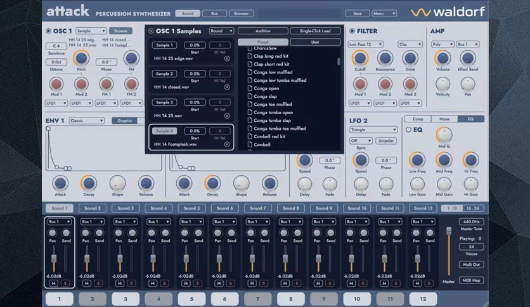The height and width of the screenshot is (307, 530).
Task: Open the ENV 1 Classic dropdown
Action: click(86, 121)
